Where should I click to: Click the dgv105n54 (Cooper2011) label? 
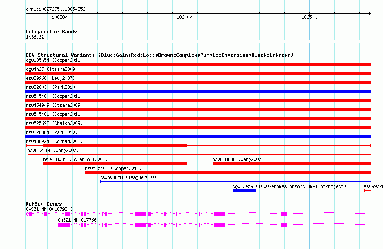click(x=54, y=60)
